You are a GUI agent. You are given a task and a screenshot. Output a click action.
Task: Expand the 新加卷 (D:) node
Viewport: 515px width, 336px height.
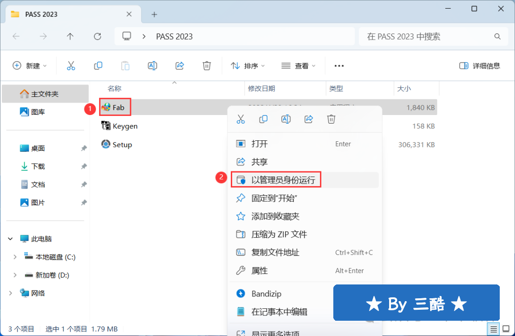click(x=15, y=275)
